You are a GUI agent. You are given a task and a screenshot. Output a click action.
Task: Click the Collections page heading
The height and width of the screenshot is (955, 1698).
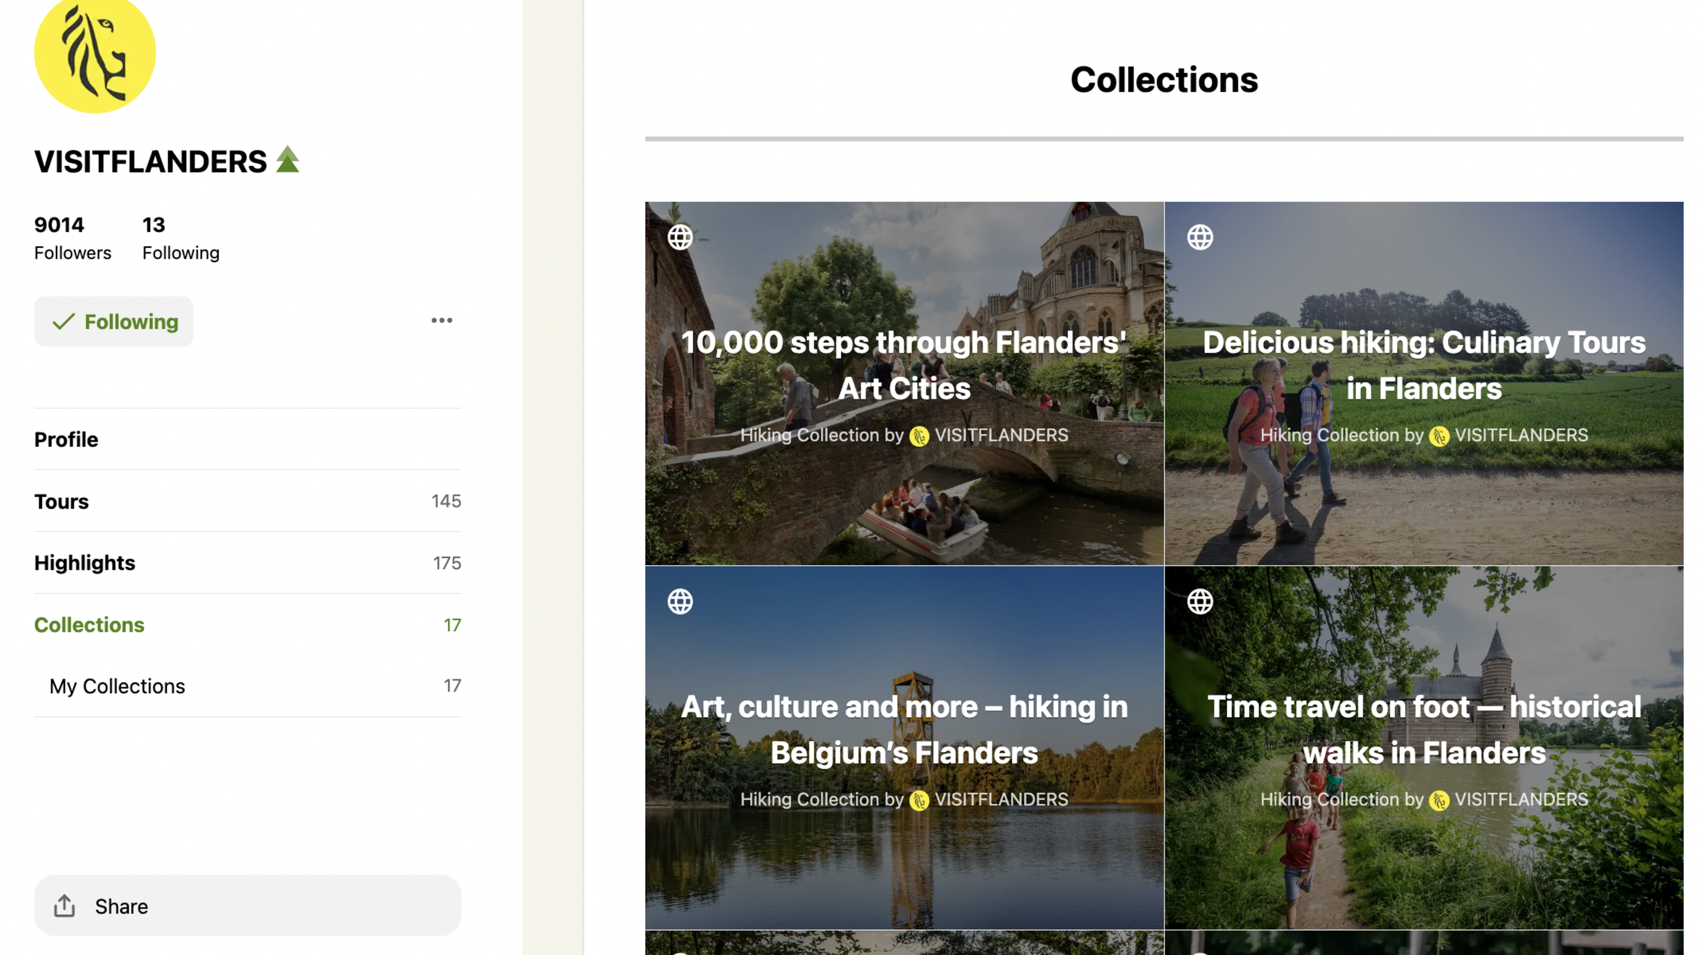click(1164, 80)
